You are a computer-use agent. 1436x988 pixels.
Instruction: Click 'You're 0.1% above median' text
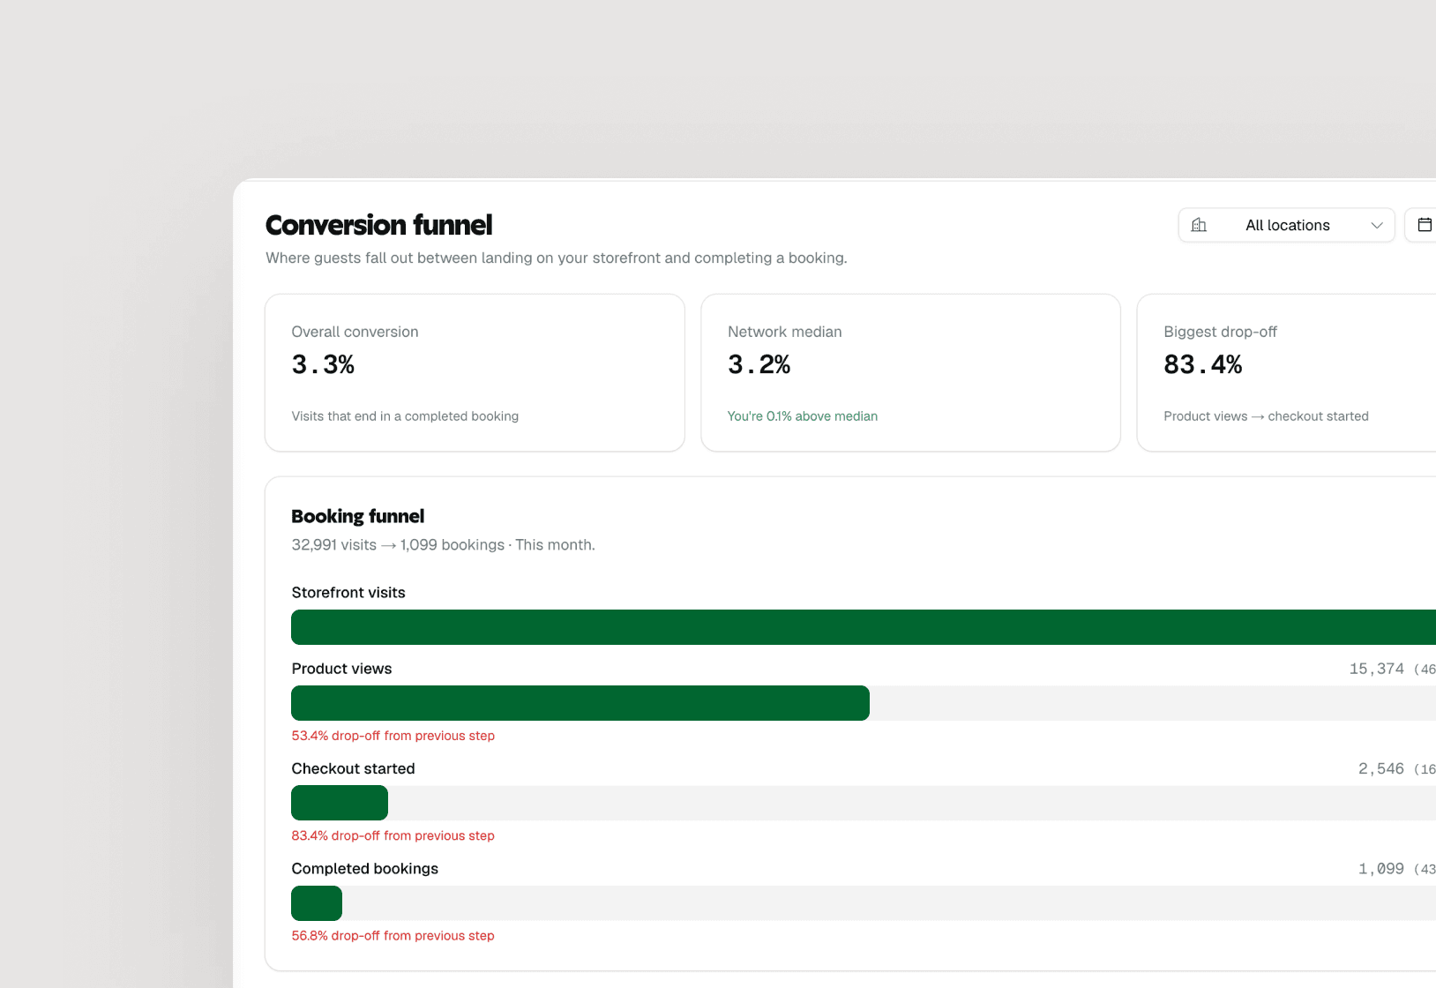(x=803, y=416)
